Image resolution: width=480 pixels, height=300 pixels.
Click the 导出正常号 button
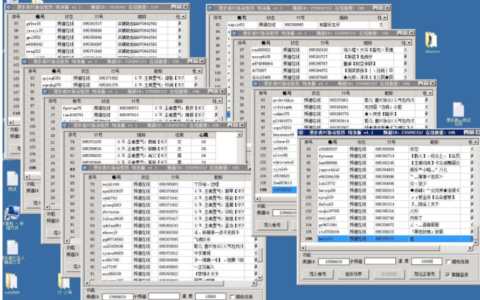pos(424,274)
